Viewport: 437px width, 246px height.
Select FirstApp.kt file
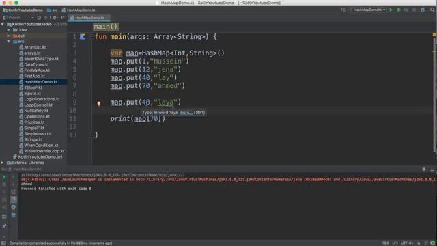pyautogui.click(x=34, y=76)
